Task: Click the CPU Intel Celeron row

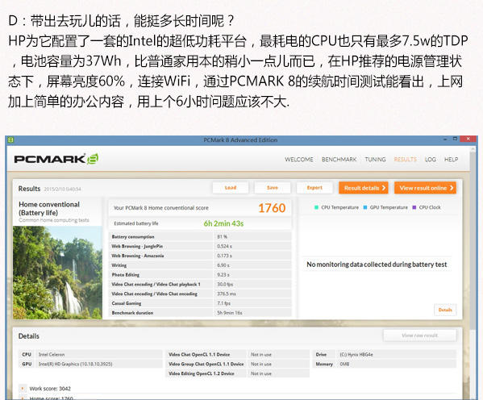Action: pos(90,354)
